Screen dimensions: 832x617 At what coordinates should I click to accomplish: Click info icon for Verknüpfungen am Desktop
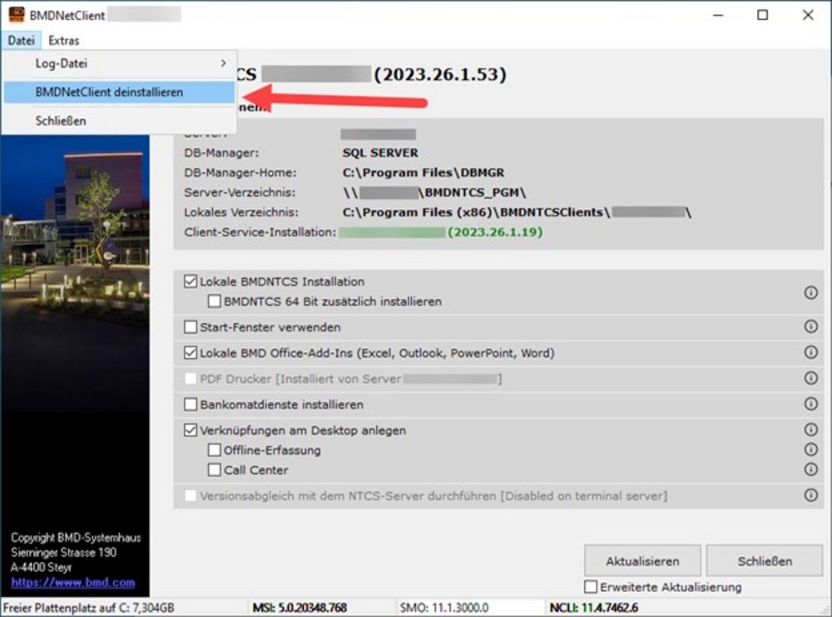click(x=810, y=430)
